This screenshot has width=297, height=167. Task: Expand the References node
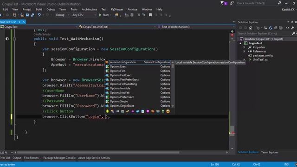pyautogui.click(x=244, y=51)
